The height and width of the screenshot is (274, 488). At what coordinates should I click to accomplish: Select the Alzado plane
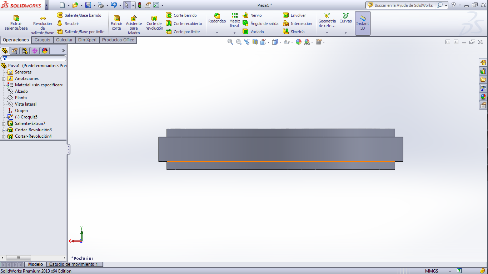click(21, 91)
